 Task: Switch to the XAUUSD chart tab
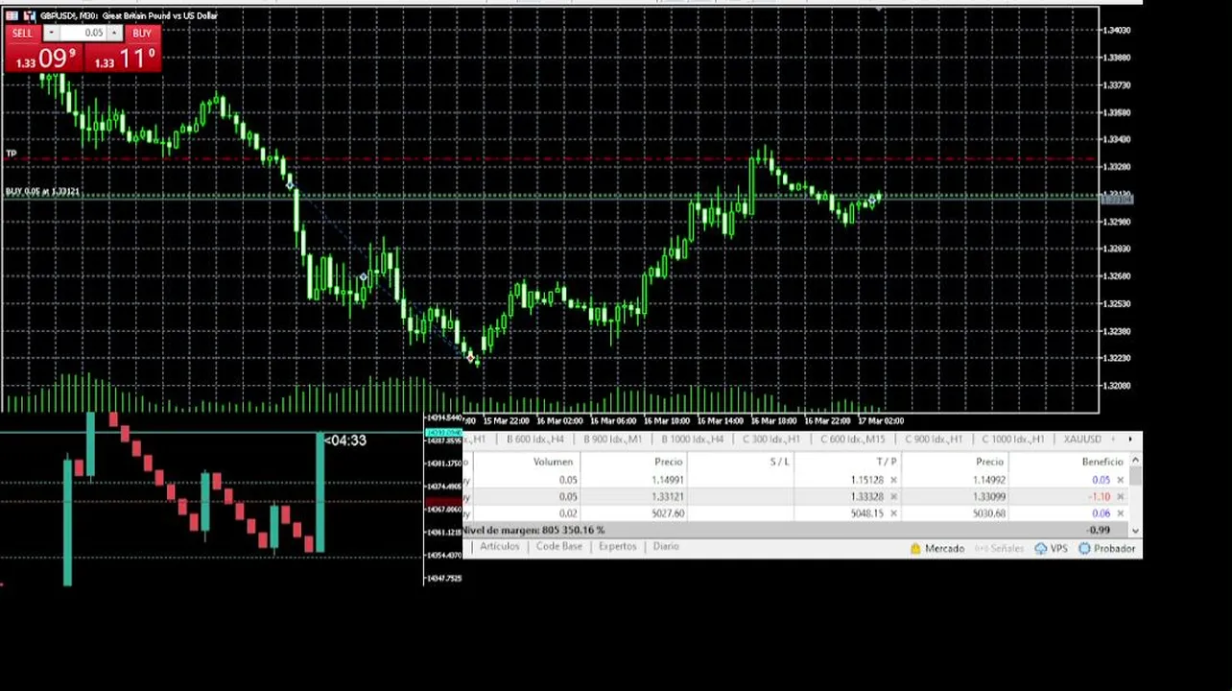[1082, 440]
